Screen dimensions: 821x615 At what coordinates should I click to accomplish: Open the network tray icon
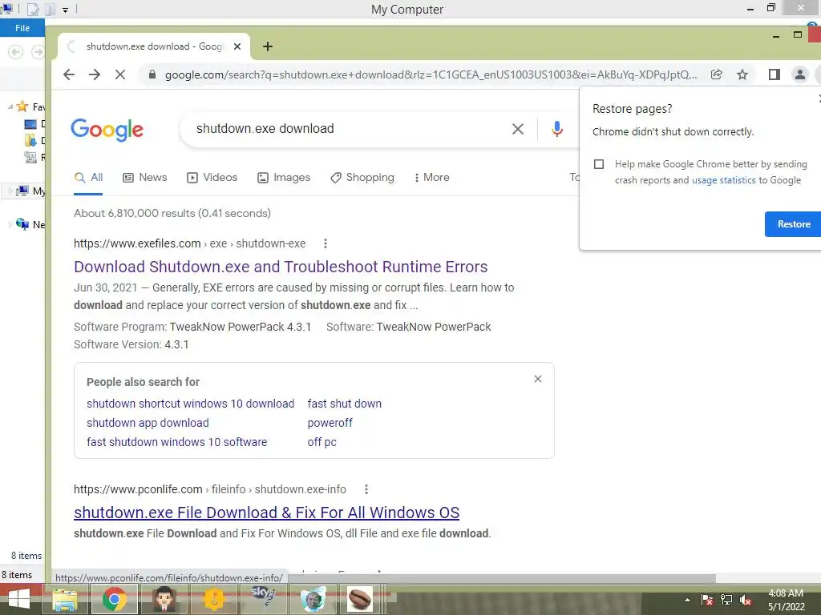[726, 600]
